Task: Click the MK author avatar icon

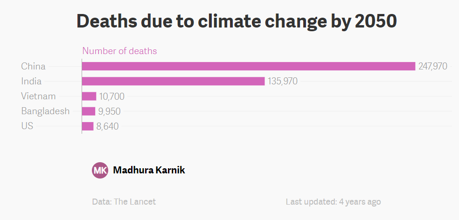Action: 100,170
